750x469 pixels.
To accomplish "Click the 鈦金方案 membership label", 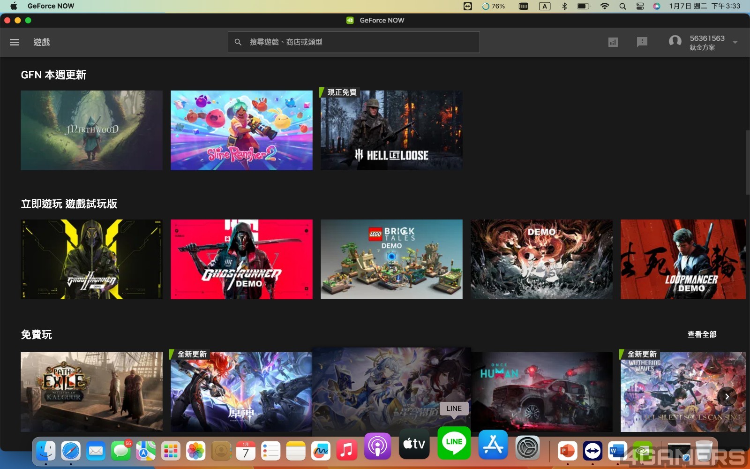I will (702, 47).
